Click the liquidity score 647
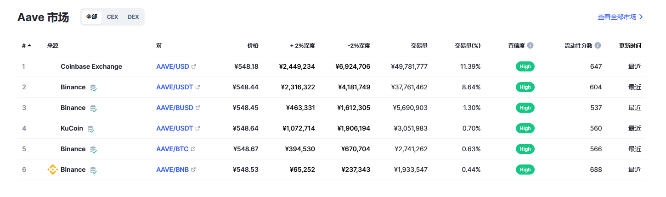The height and width of the screenshot is (197, 666). pyautogui.click(x=596, y=66)
